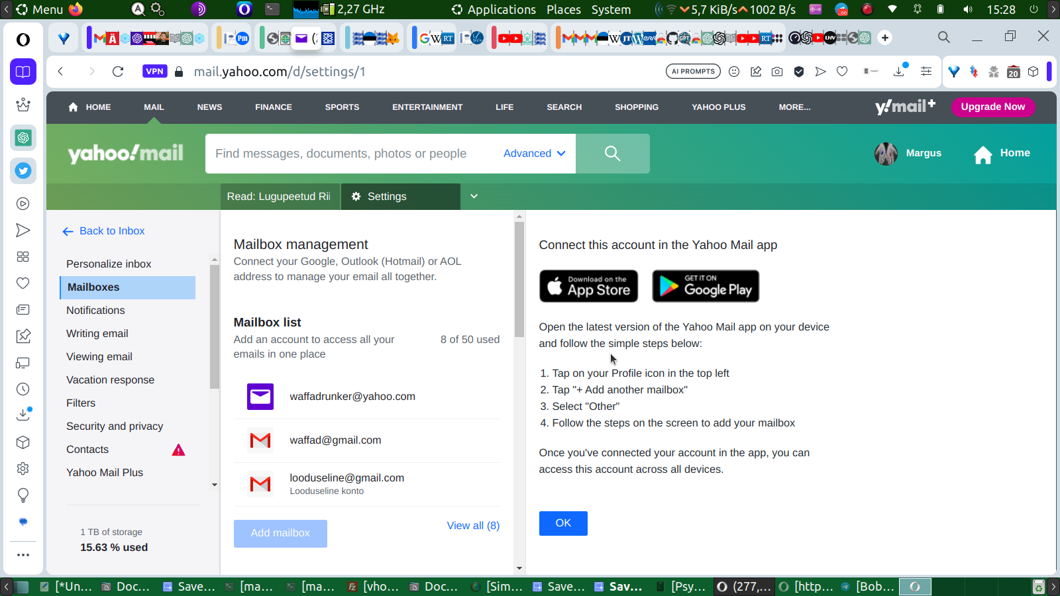Select the Settings tab
Viewport: 1060px width, 596px height.
point(401,197)
